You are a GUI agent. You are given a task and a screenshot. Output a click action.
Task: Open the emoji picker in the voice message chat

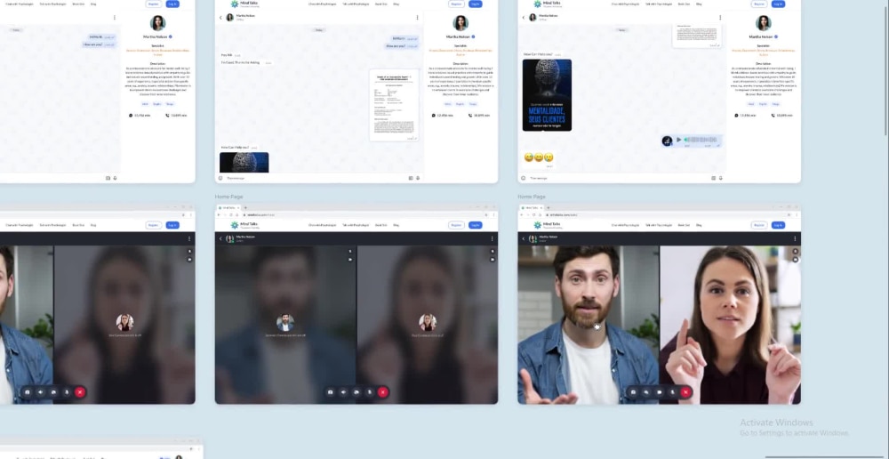click(524, 178)
